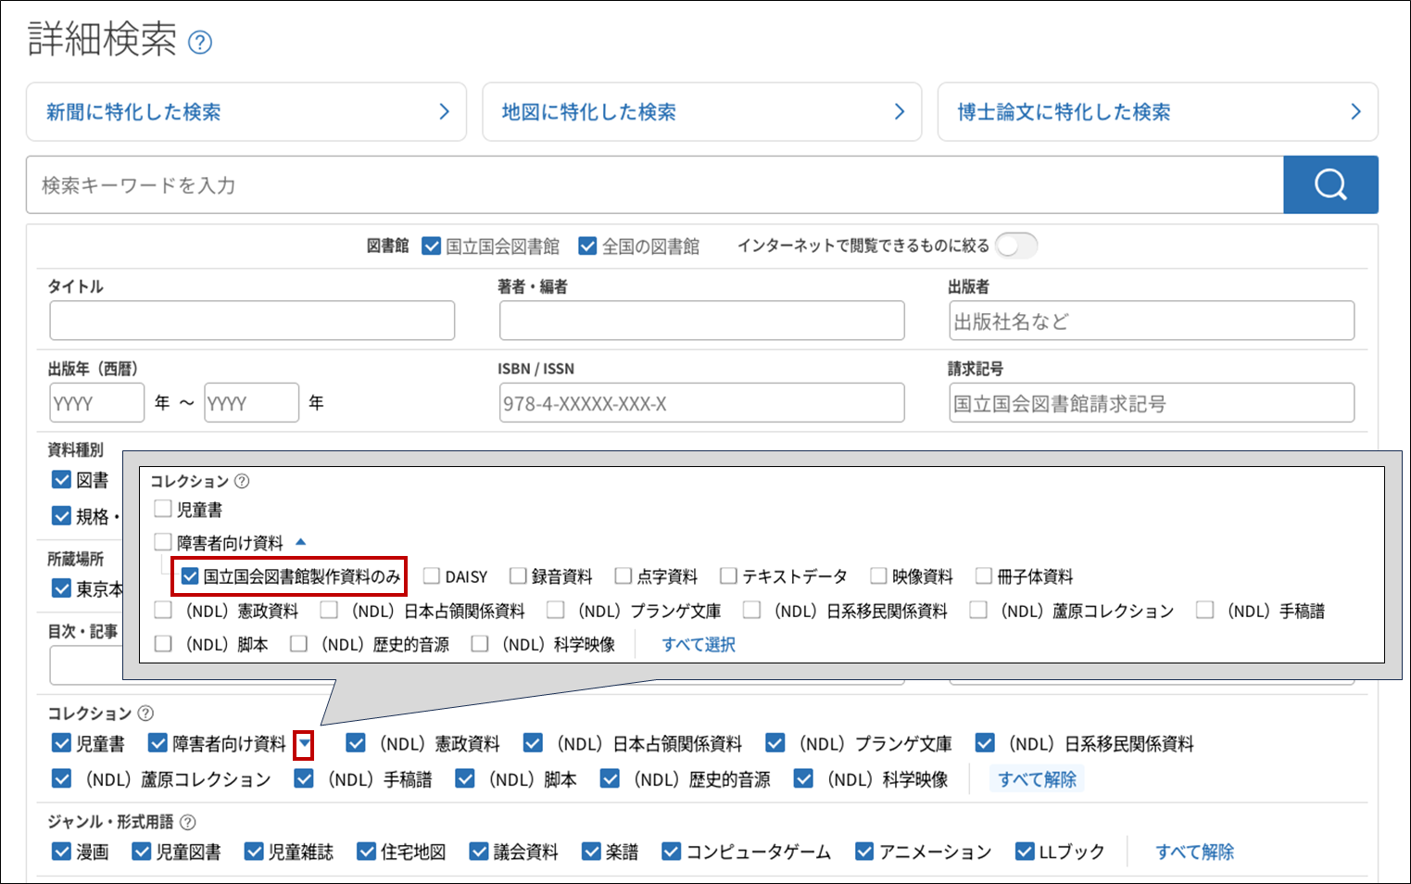The image size is (1411, 884).
Task: Check the DAISY checkbox
Action: (x=431, y=575)
